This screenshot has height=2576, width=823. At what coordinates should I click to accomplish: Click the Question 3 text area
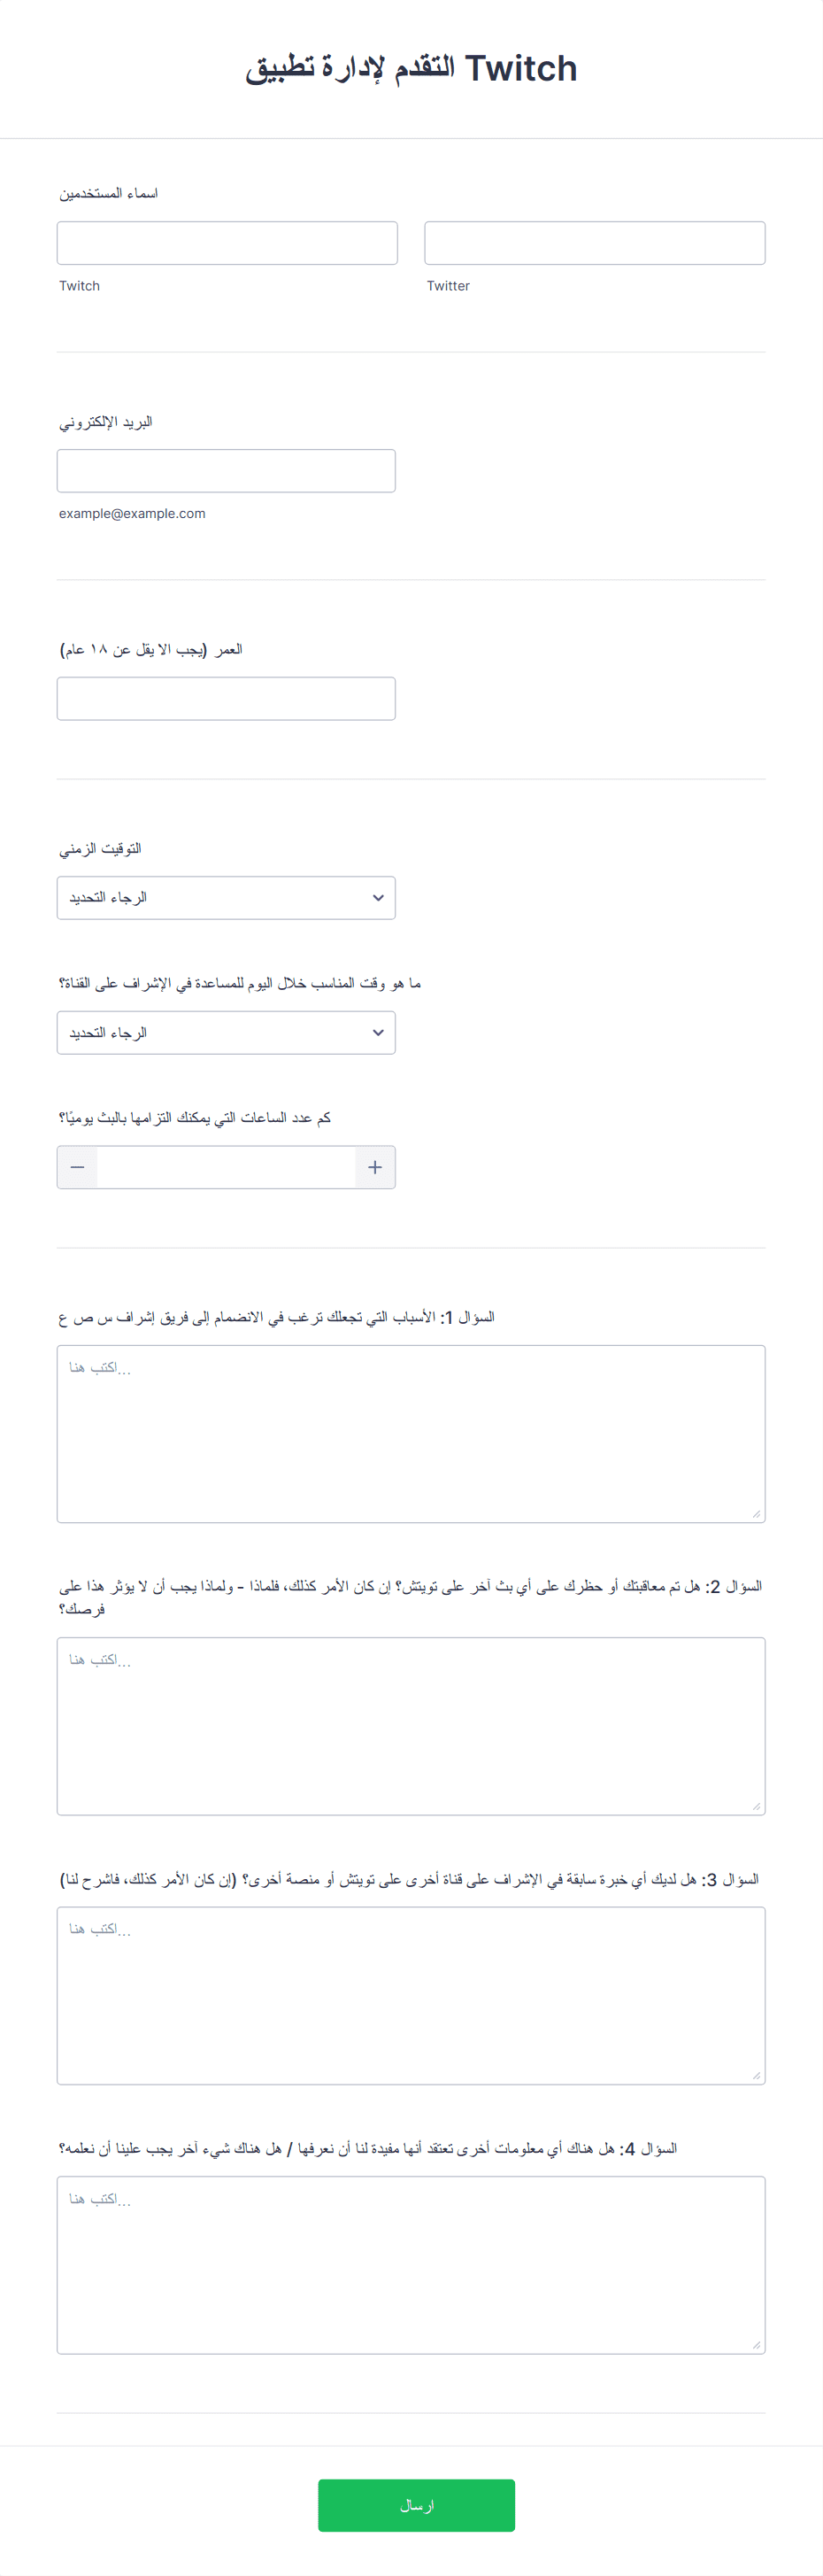coord(411,1996)
